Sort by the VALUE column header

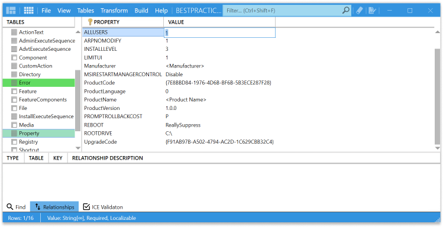tap(219, 22)
